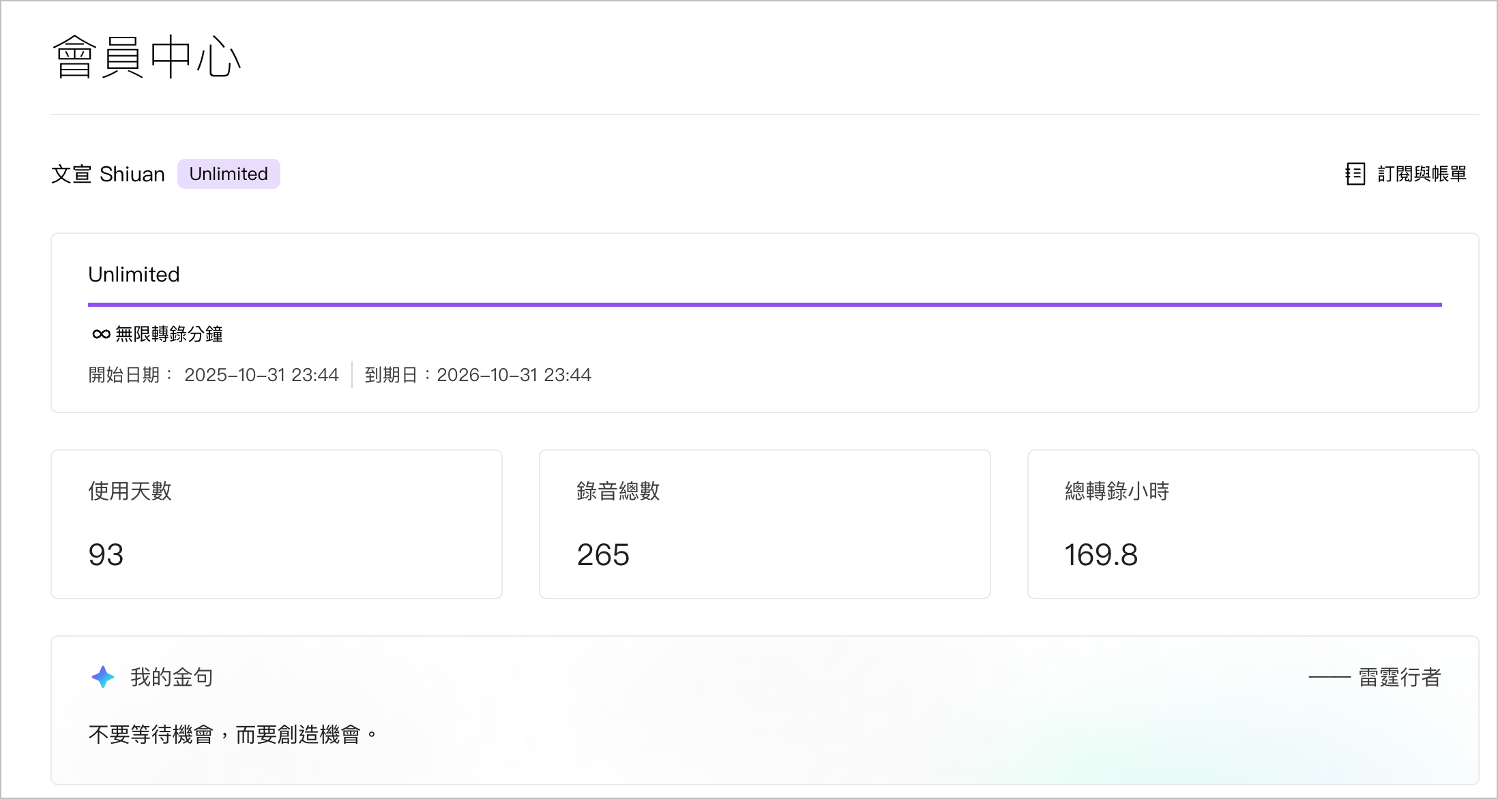The image size is (1498, 799).
Task: Click the 雷霆行者 author label
Action: pyautogui.click(x=1399, y=677)
